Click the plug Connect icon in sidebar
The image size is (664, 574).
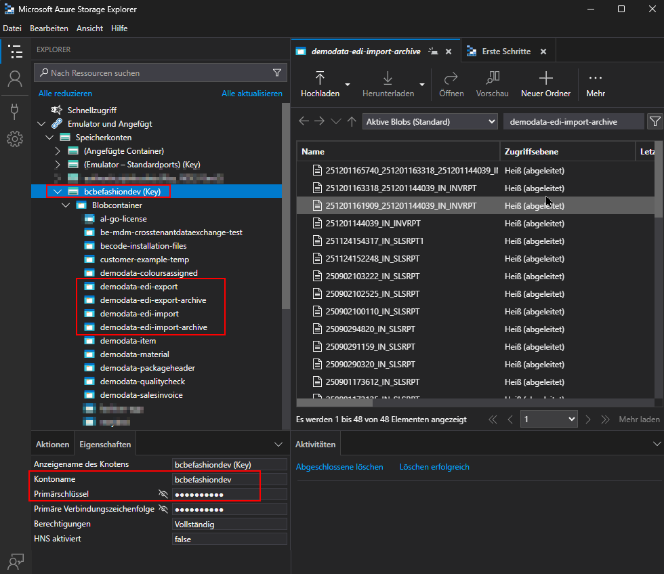(14, 110)
